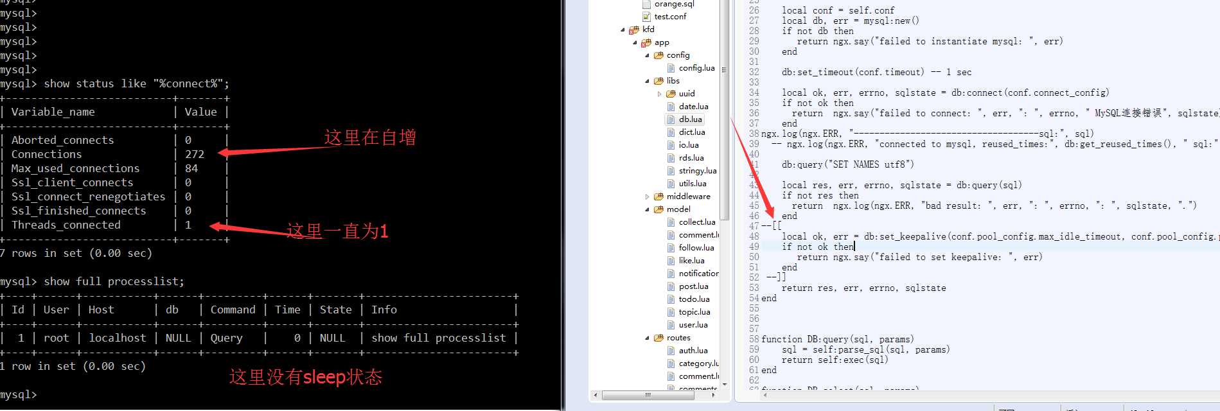
Task: Click the file tree vertical scrollbar thumb
Action: [x=725, y=109]
